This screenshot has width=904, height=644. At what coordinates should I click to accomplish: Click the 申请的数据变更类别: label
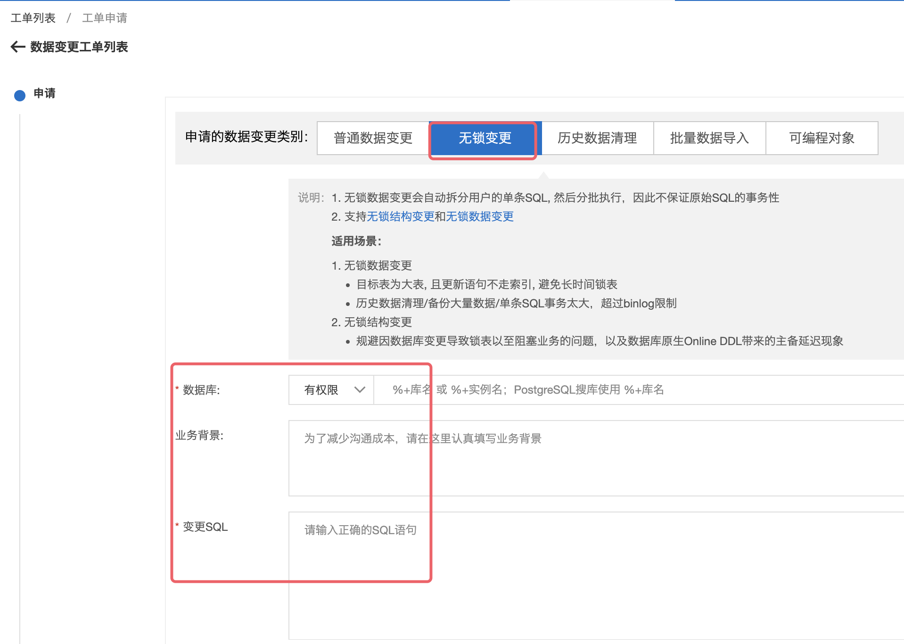[x=247, y=137]
